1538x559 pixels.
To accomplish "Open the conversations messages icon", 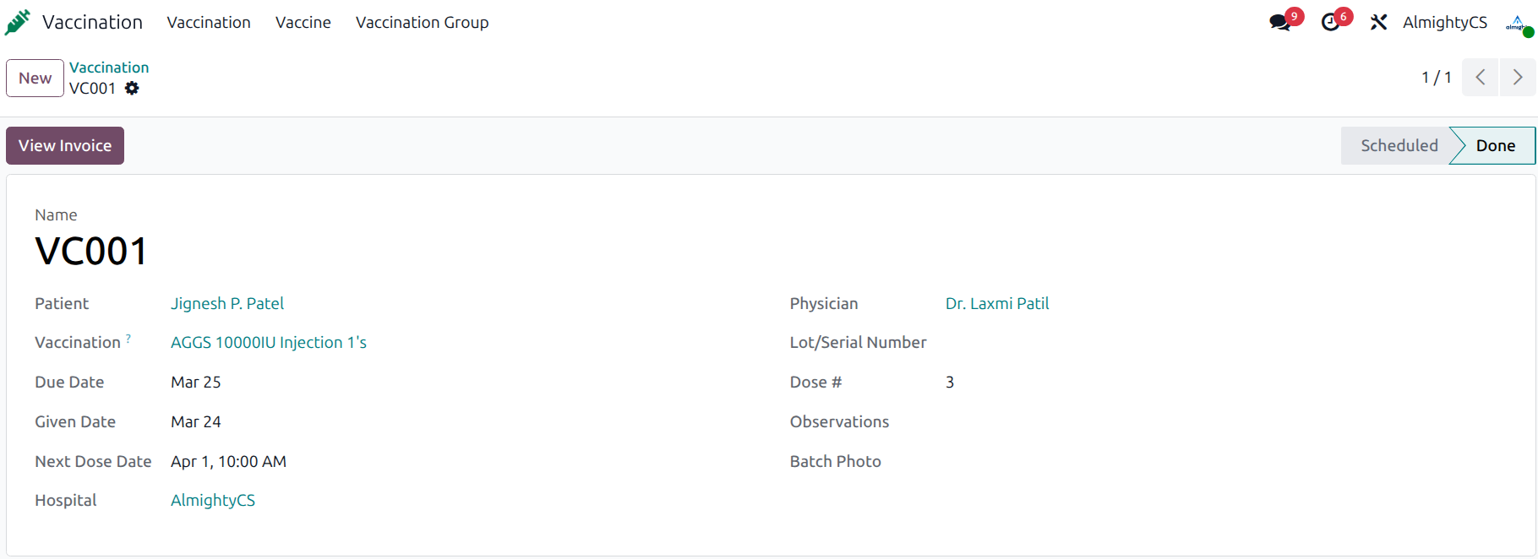I will [x=1280, y=23].
